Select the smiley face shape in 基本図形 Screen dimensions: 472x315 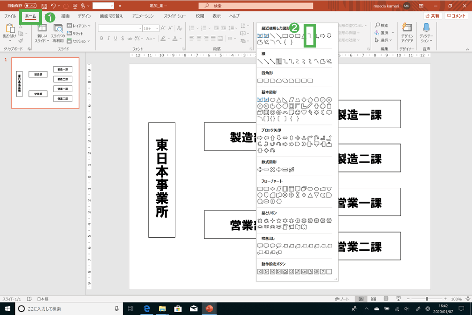coord(298,112)
